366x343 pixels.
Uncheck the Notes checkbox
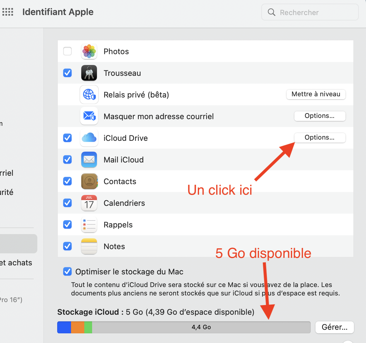coord(67,246)
